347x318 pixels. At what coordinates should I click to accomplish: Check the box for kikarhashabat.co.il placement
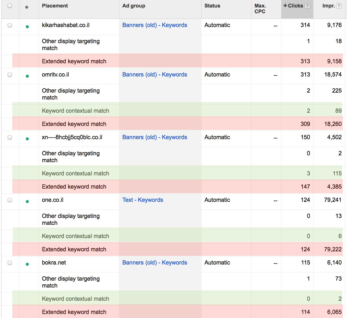(x=10, y=25)
